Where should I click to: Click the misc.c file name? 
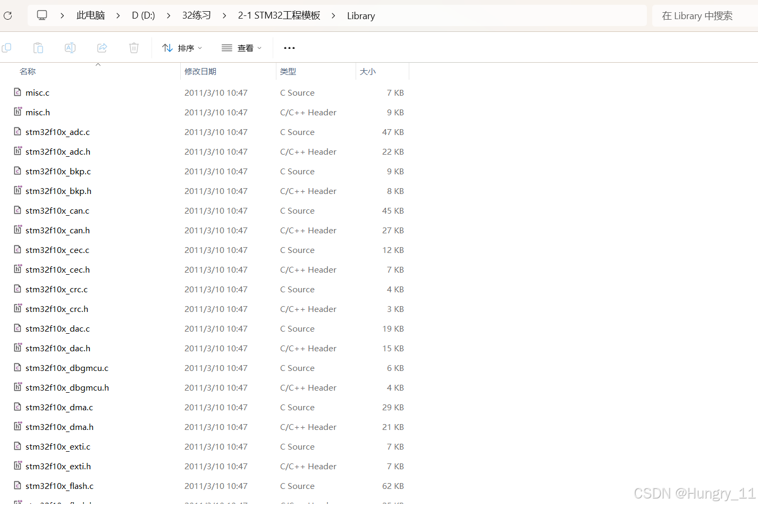click(x=37, y=92)
